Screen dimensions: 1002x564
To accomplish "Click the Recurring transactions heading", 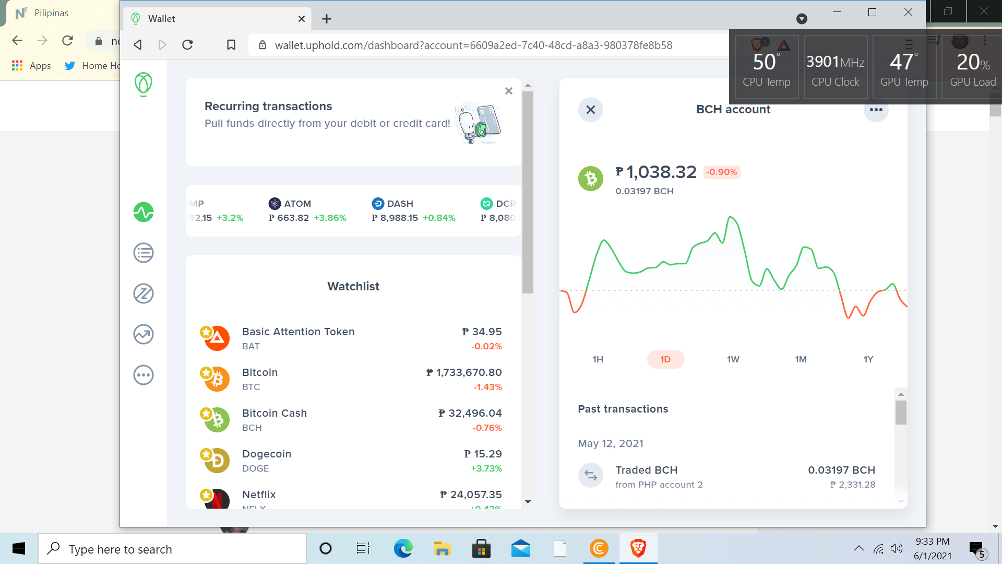I will pos(268,106).
